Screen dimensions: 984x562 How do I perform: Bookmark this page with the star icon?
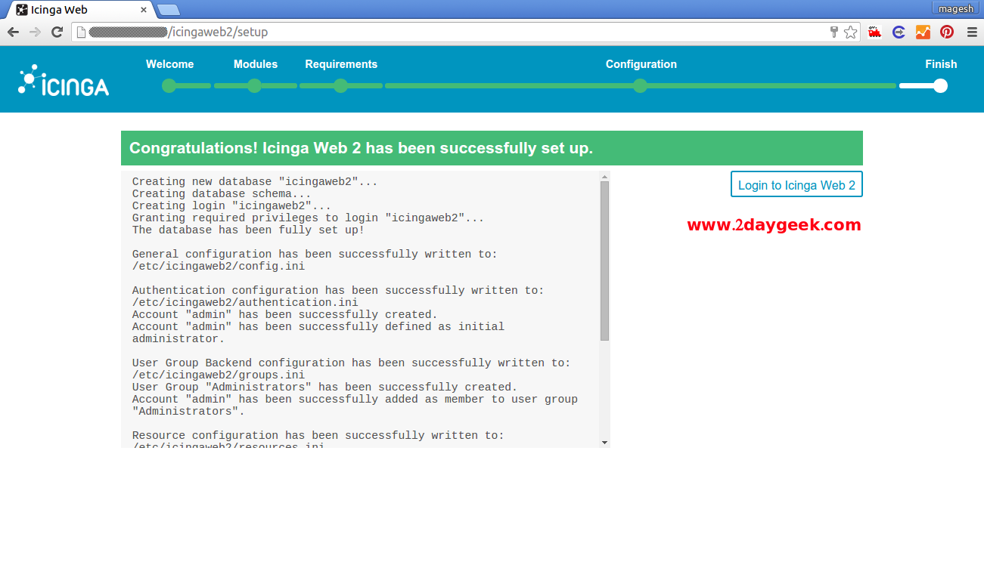tap(851, 32)
